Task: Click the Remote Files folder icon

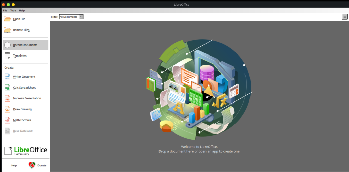Action: pyautogui.click(x=7, y=30)
